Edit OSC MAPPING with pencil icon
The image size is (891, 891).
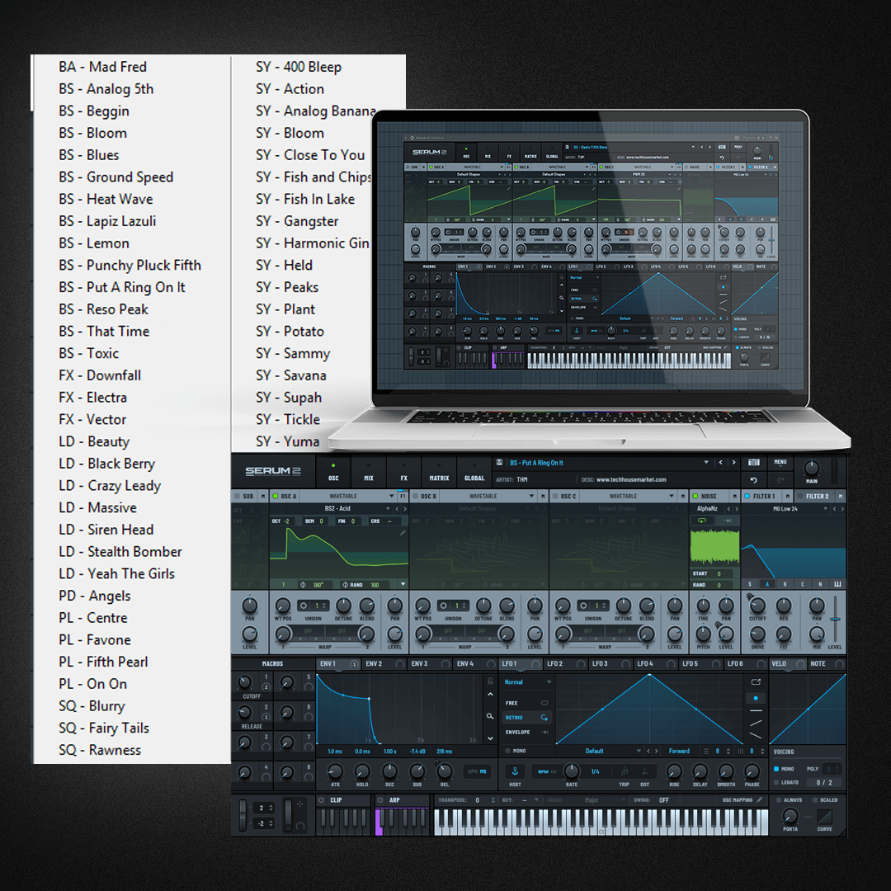point(759,799)
